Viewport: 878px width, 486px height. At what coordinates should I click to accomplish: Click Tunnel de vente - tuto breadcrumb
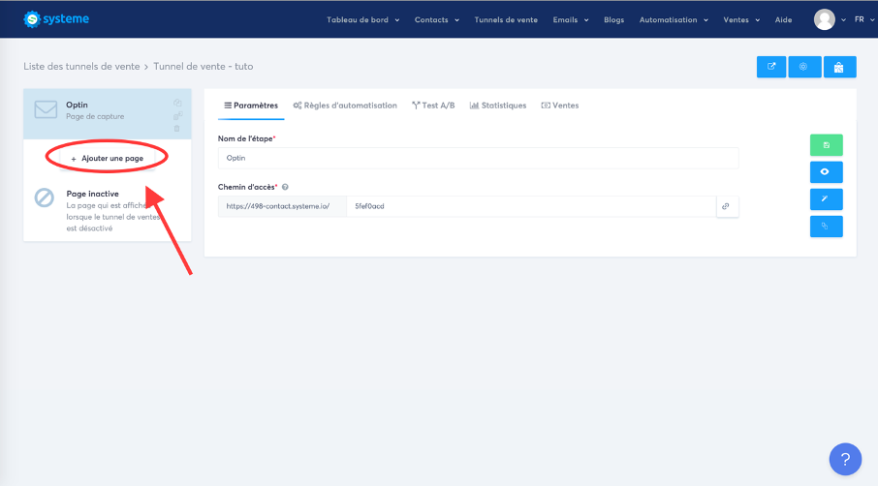point(204,66)
